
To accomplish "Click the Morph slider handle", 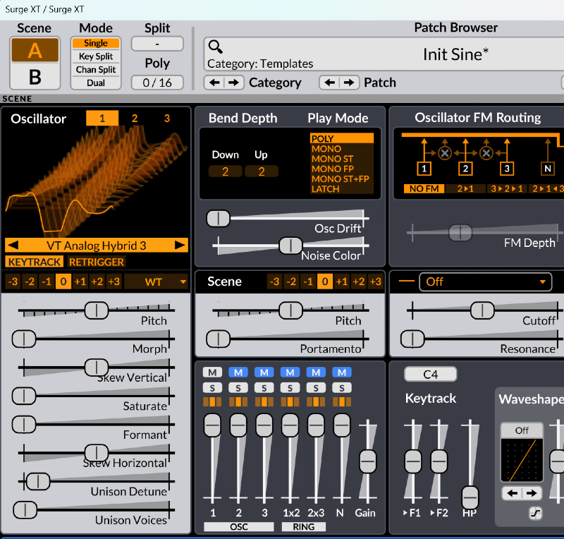I will click(x=24, y=339).
